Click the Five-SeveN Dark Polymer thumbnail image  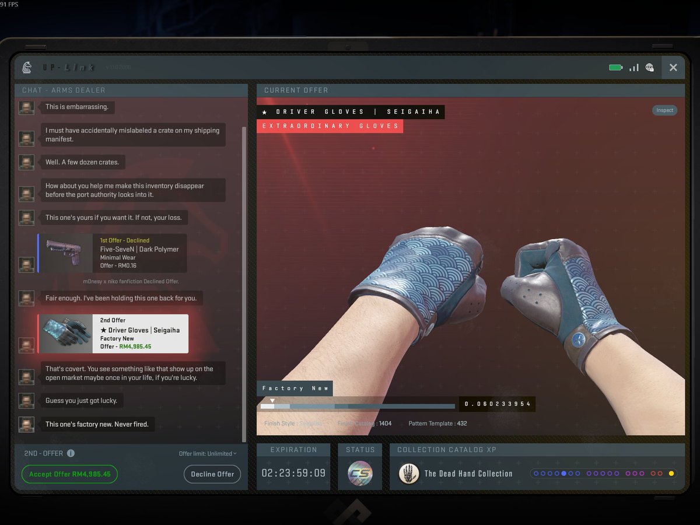pos(66,253)
